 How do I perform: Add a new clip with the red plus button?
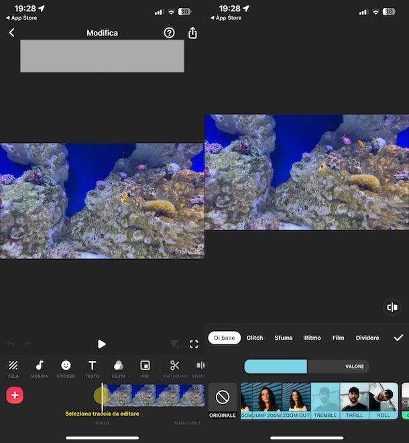[15, 395]
